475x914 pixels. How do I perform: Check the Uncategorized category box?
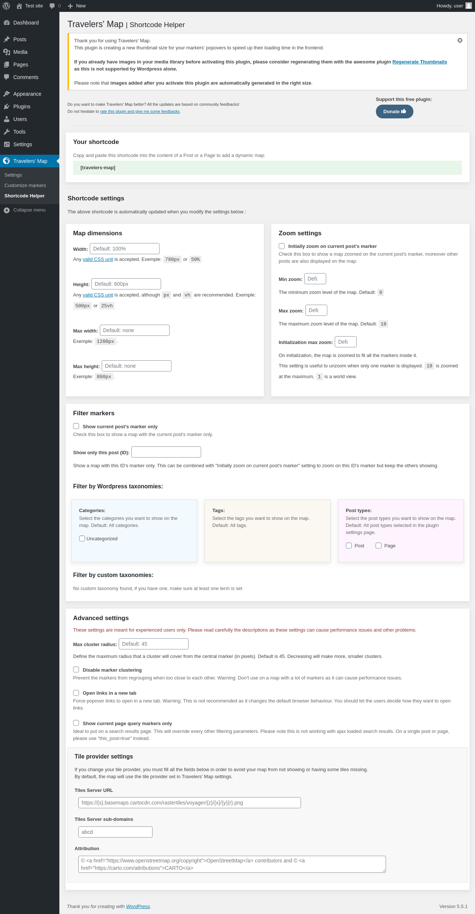pyautogui.click(x=82, y=538)
